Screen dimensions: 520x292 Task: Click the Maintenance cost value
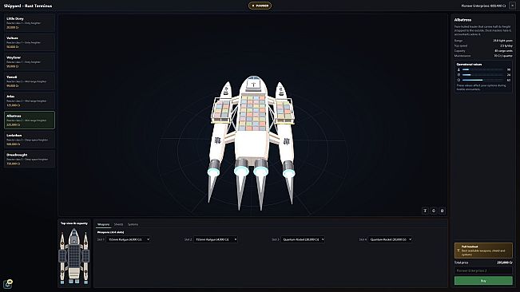(x=503, y=56)
